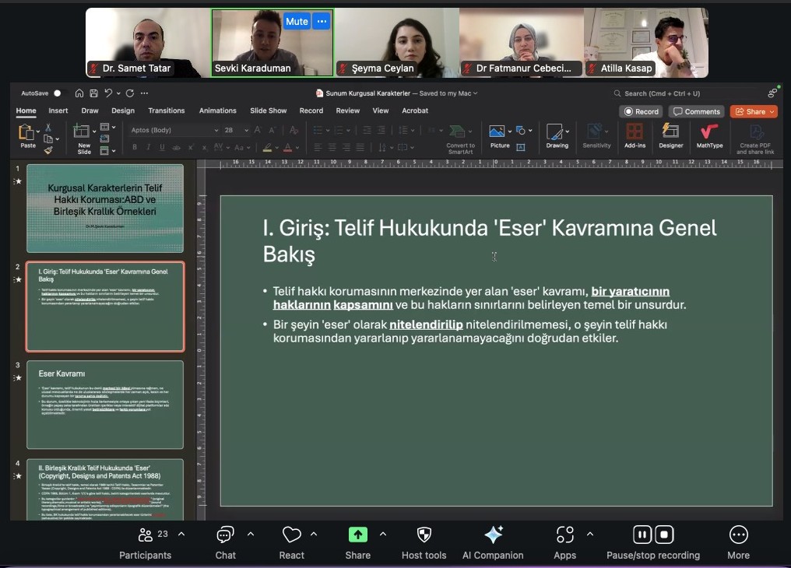Open the Zoom Chat panel
The height and width of the screenshot is (568, 791).
point(225,535)
